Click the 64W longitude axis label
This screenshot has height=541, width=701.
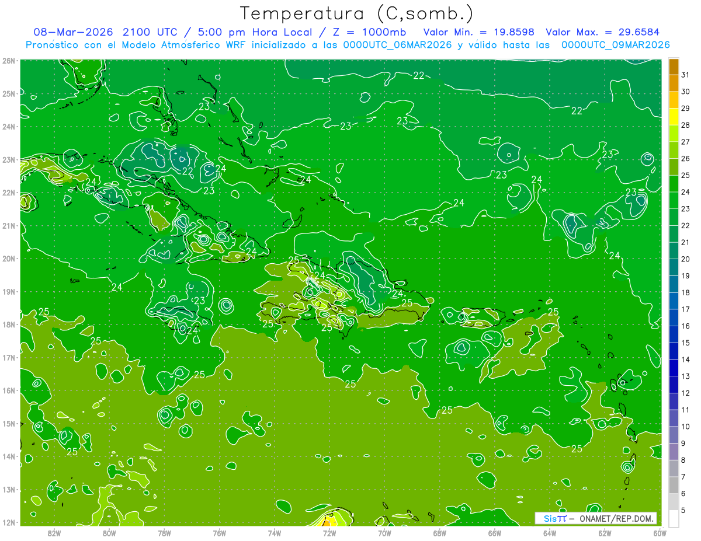pos(550,533)
